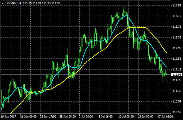Click the 110.55 price axis label
The image size is (183, 120).
click(x=177, y=112)
